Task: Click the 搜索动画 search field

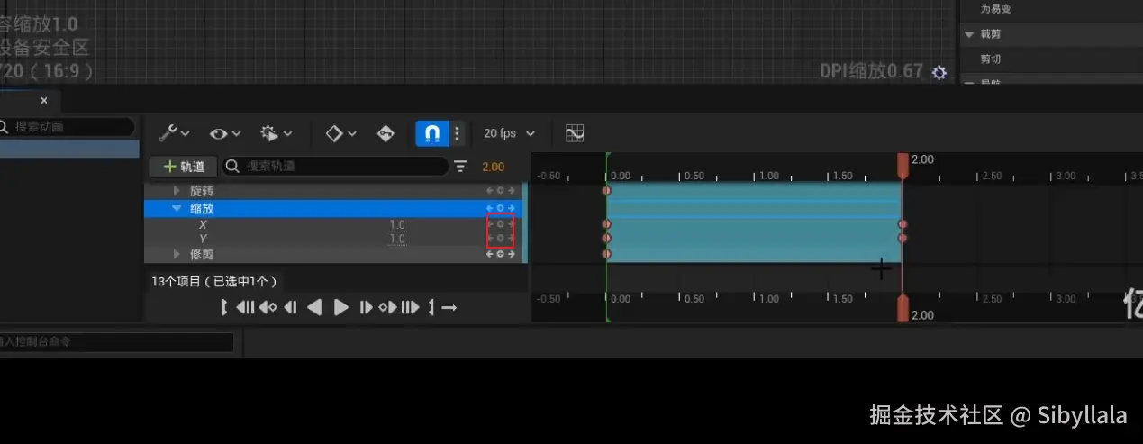Action: [x=67, y=127]
